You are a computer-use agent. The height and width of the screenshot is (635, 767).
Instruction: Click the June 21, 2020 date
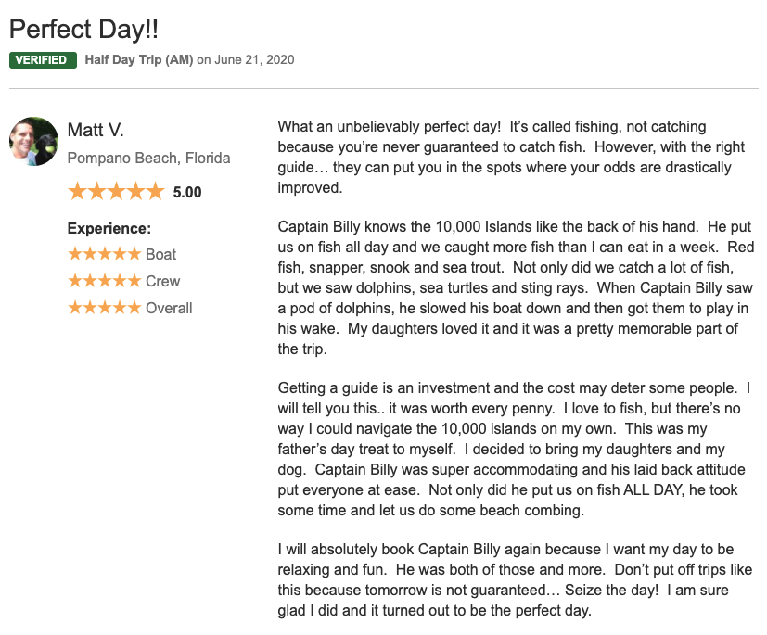[x=254, y=60]
